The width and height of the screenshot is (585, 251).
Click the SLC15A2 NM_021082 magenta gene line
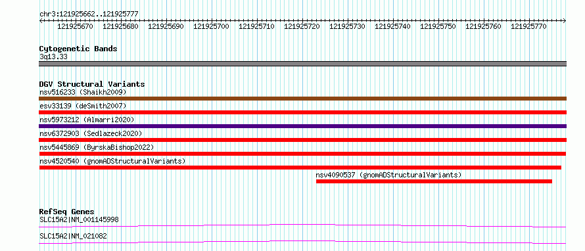(x=302, y=242)
